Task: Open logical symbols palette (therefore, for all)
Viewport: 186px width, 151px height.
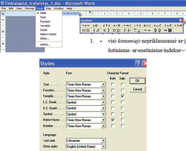Action: pos(137,26)
